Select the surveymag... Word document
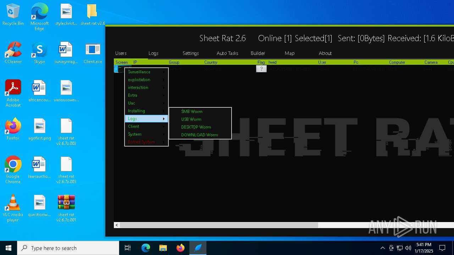The image size is (454, 255). tap(66, 53)
